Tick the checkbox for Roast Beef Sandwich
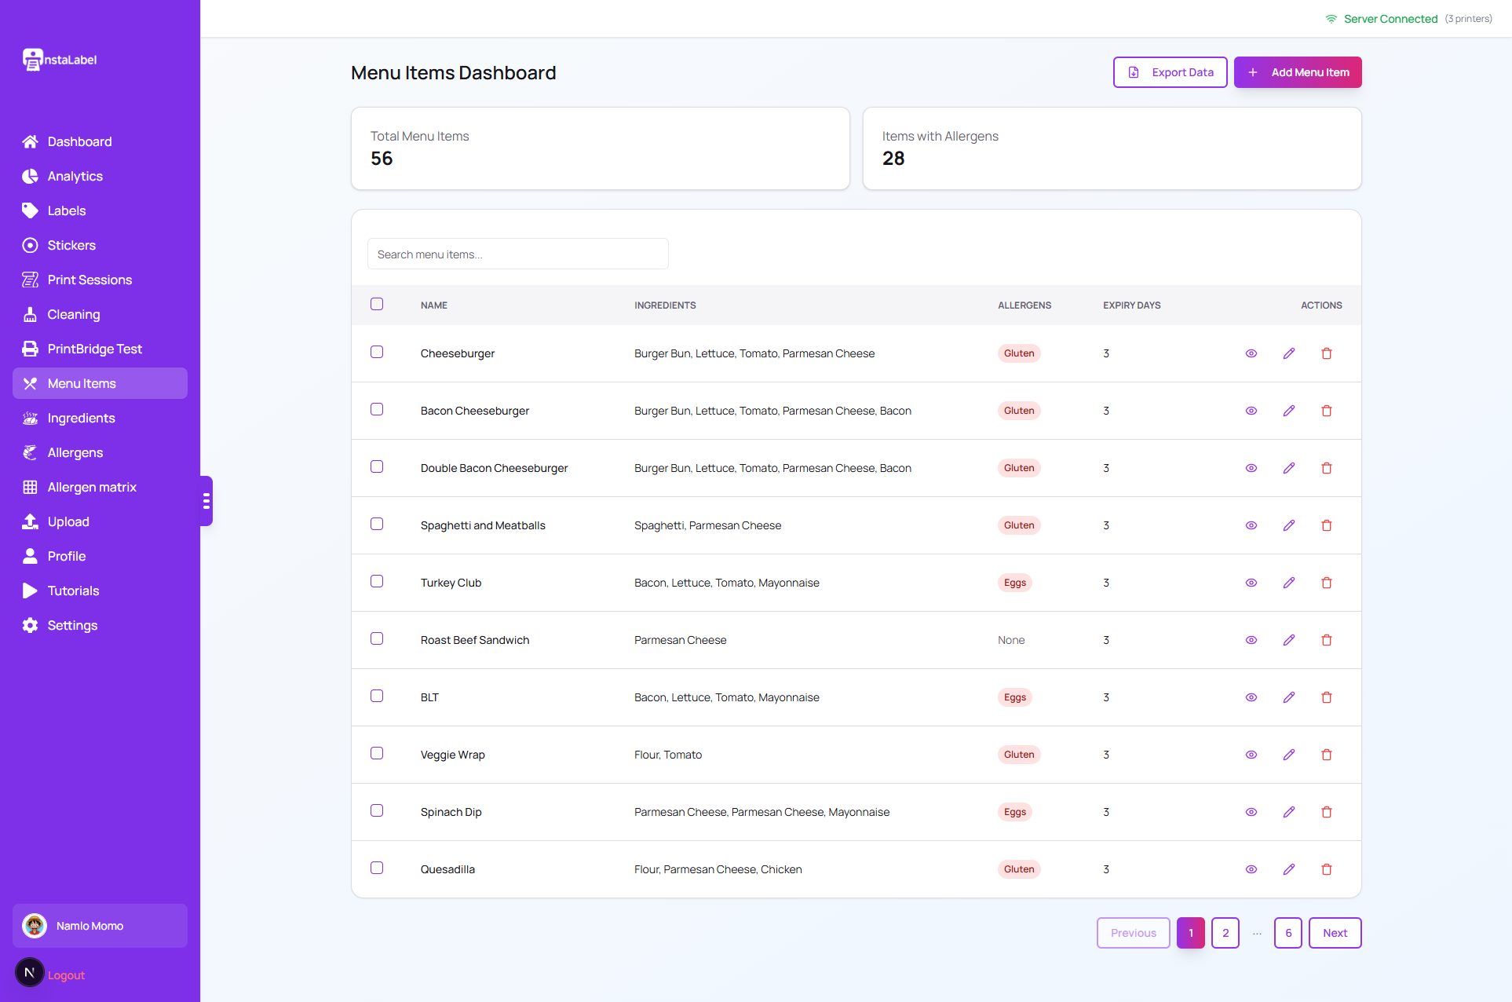This screenshot has height=1002, width=1512. [377, 638]
